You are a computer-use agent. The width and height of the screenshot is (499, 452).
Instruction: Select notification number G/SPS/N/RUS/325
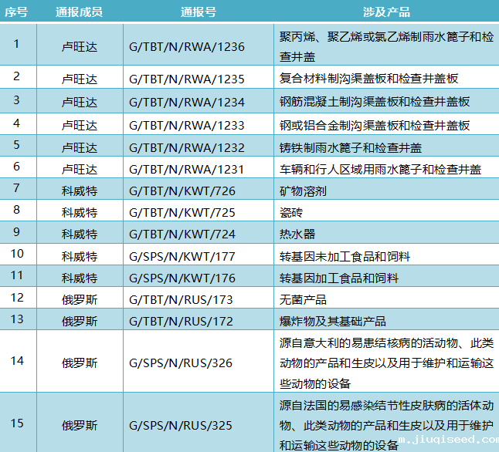point(182,425)
